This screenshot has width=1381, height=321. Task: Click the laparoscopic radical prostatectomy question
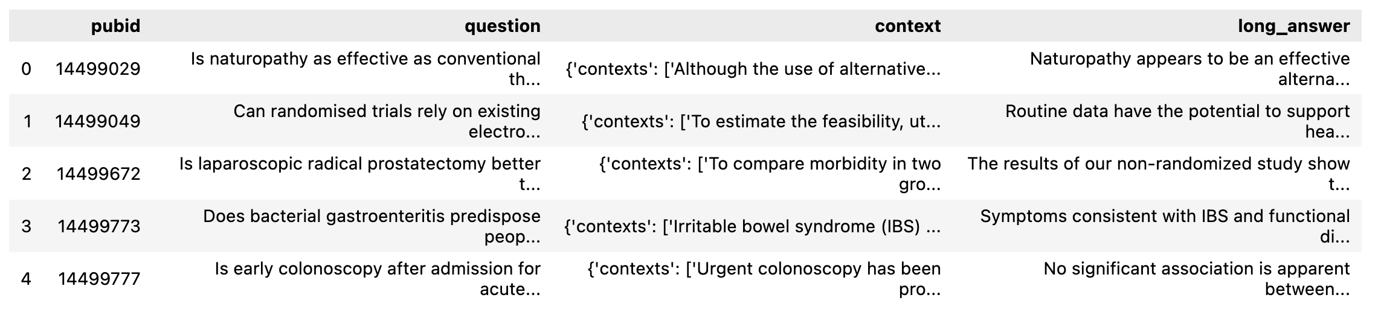tap(360, 174)
